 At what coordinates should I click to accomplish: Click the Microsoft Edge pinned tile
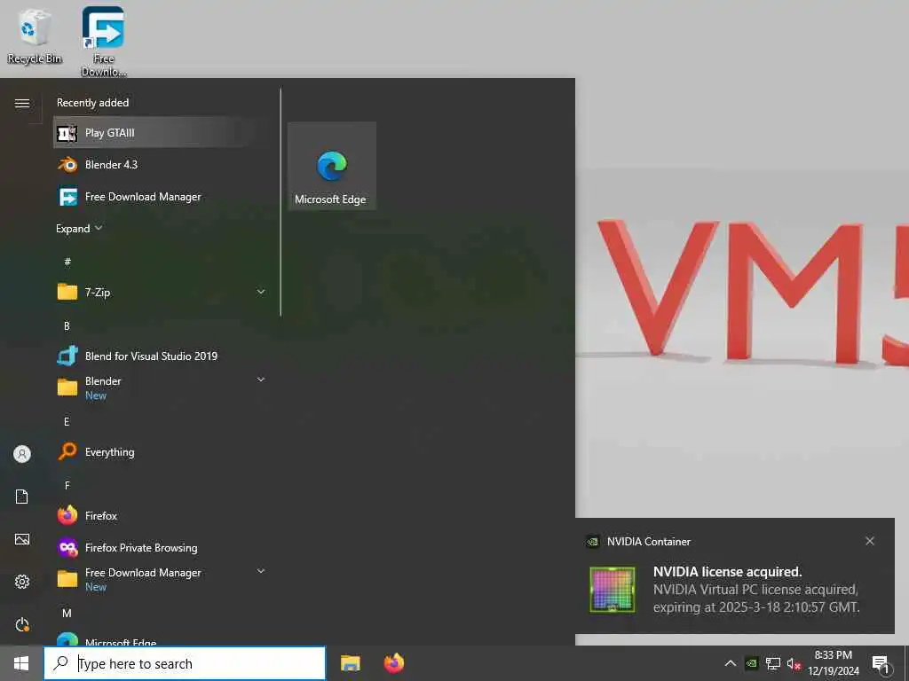tap(332, 166)
